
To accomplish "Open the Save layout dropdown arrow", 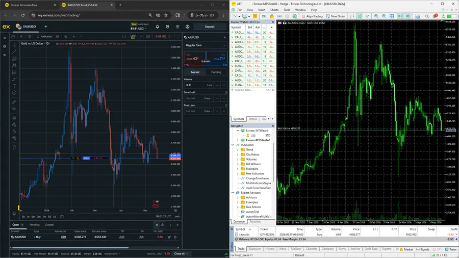I will coord(141,37).
